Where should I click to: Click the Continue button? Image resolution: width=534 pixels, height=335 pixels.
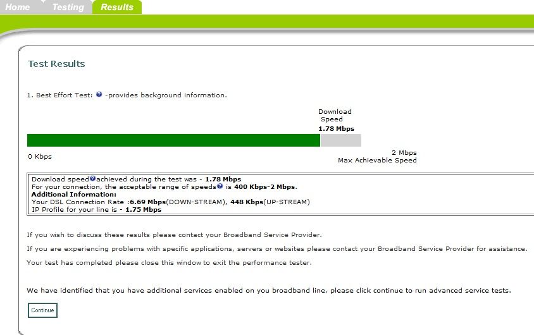(42, 310)
